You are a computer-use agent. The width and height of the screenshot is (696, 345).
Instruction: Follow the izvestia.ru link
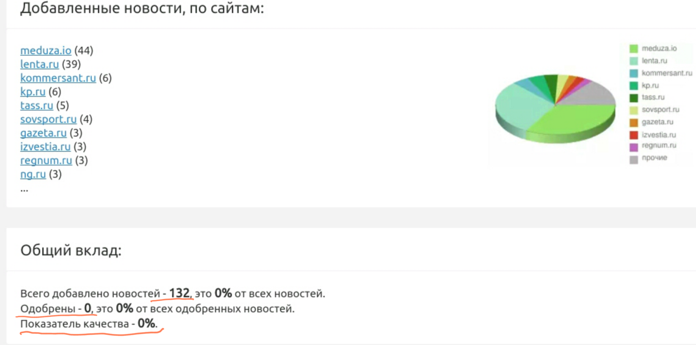45,147
